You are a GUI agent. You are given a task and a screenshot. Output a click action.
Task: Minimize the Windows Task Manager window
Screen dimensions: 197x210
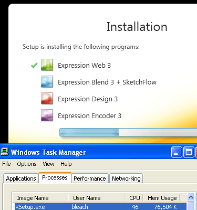[x=177, y=152]
